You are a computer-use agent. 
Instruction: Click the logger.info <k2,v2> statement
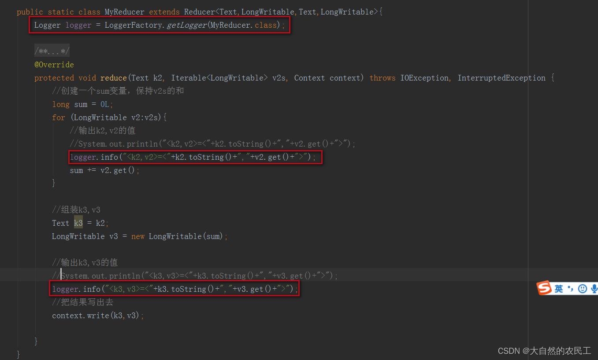click(x=193, y=157)
